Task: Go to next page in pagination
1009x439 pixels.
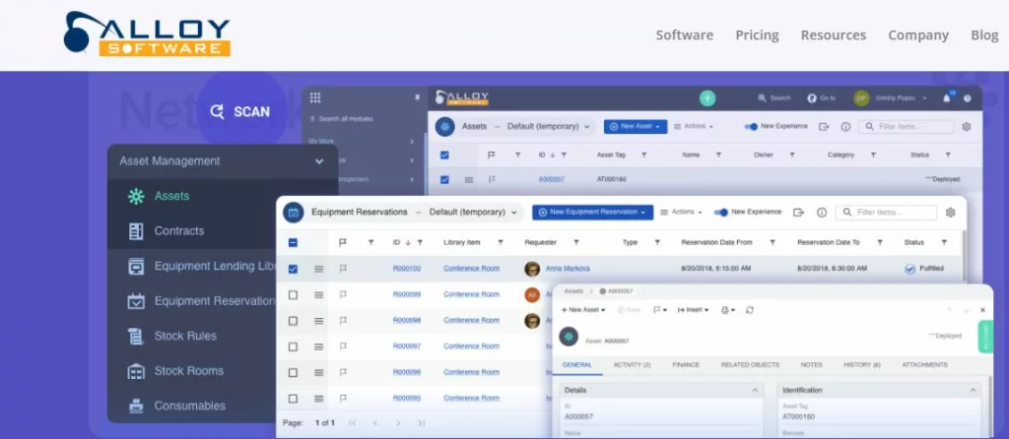Action: tap(398, 423)
